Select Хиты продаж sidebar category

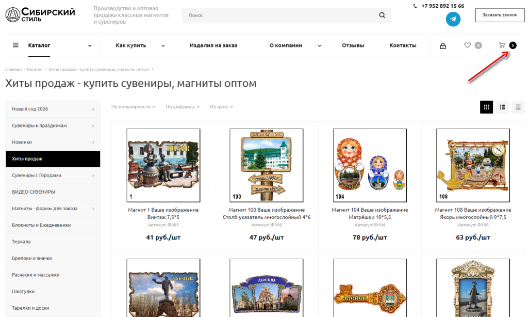[x=53, y=158]
